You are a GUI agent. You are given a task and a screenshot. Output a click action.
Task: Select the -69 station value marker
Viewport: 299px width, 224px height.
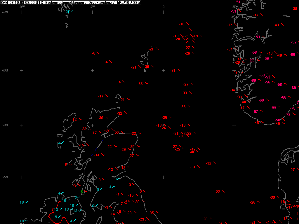pos(293,88)
